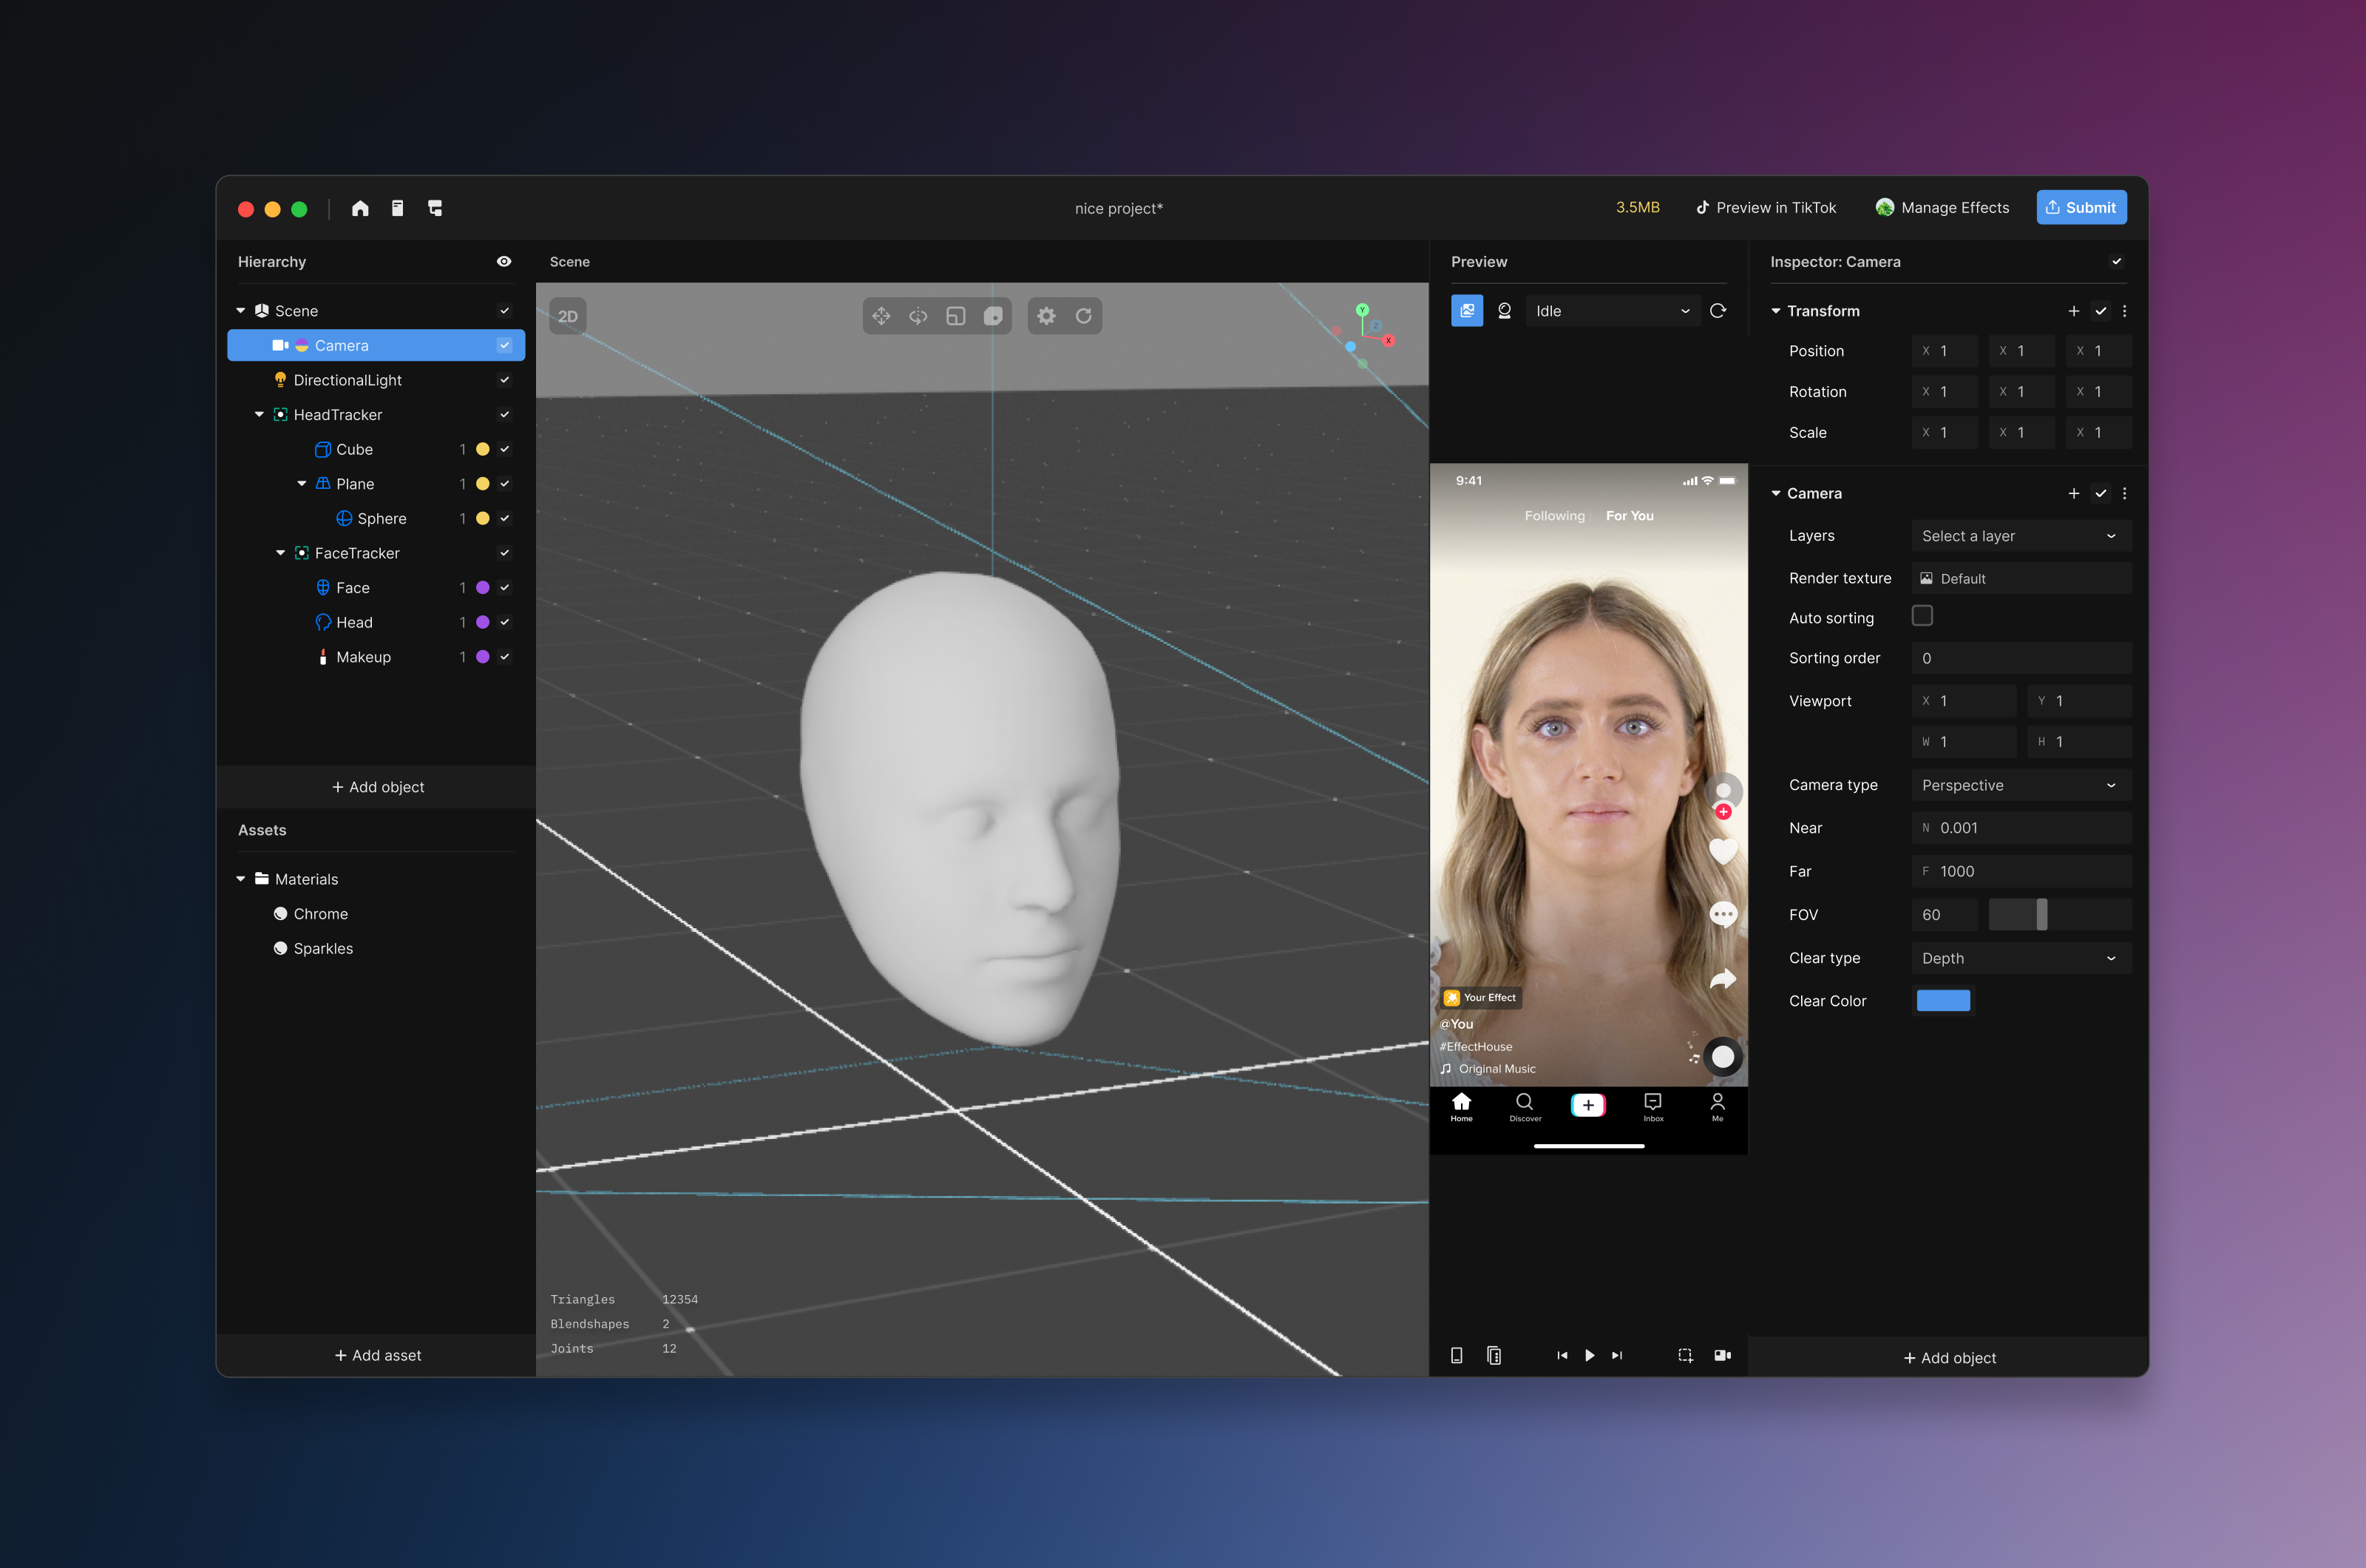
Task: Click Add object below hierarchy
Action: [377, 787]
